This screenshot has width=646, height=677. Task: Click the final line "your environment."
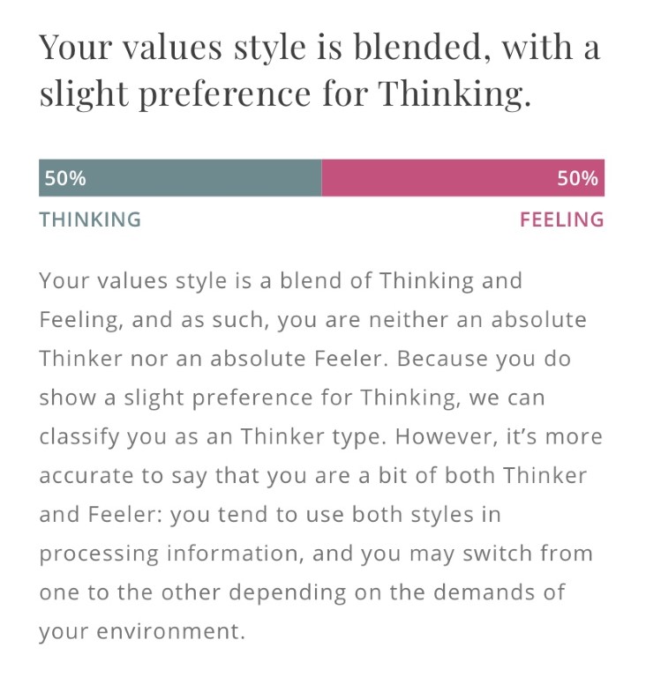coord(139,631)
